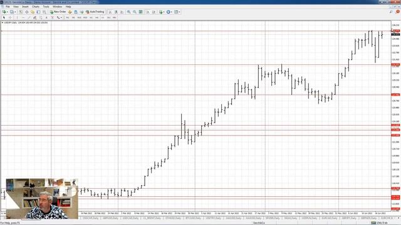The width and height of the screenshot is (401, 225).
Task: Open the MetaEditor icon
Action: 70,12
